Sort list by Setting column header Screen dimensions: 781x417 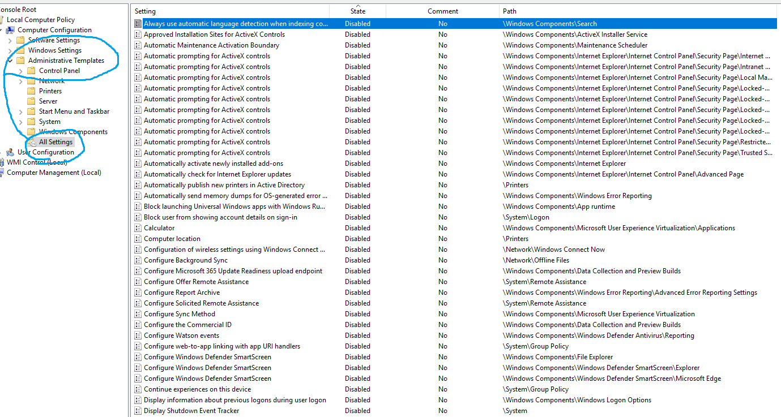[x=231, y=11]
